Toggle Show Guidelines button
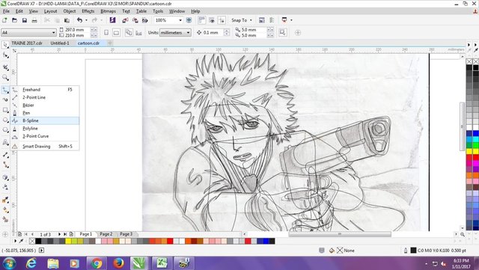Viewport: 479px width, 270px height. point(222,20)
